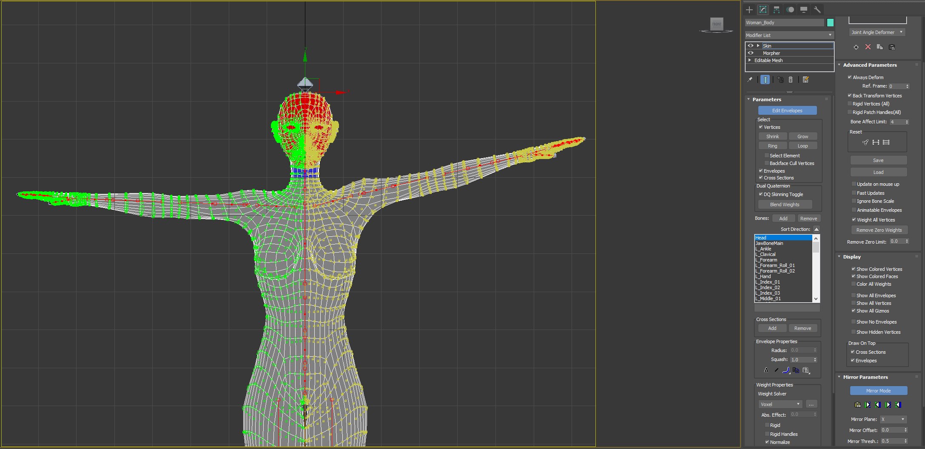Open the envelope falloff curve flyout

tap(786, 370)
